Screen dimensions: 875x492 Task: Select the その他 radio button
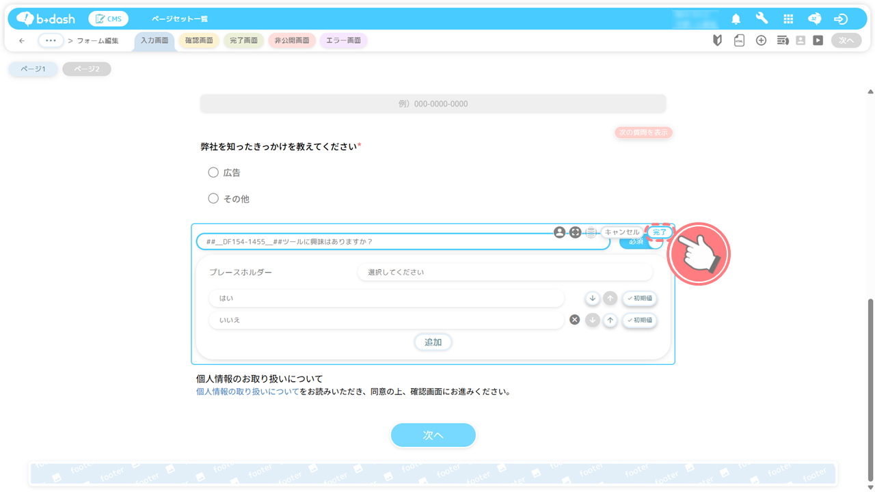(x=213, y=199)
